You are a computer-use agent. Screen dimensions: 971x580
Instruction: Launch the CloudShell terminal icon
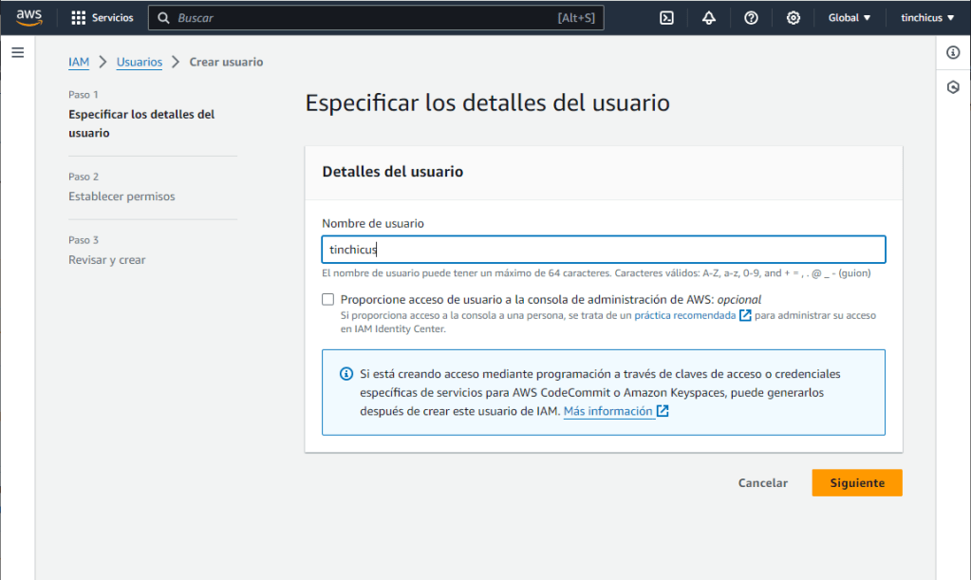coord(667,18)
